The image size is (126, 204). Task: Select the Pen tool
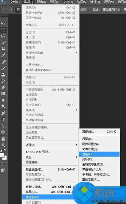point(3,113)
